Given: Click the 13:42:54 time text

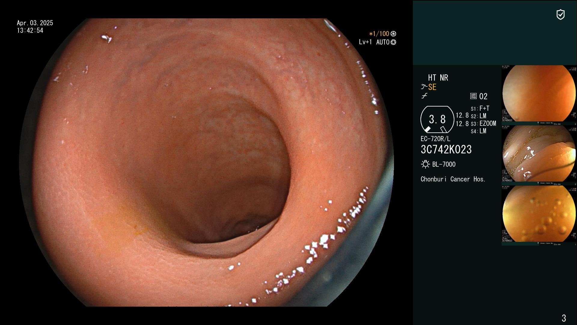Looking at the screenshot, I should (30, 31).
